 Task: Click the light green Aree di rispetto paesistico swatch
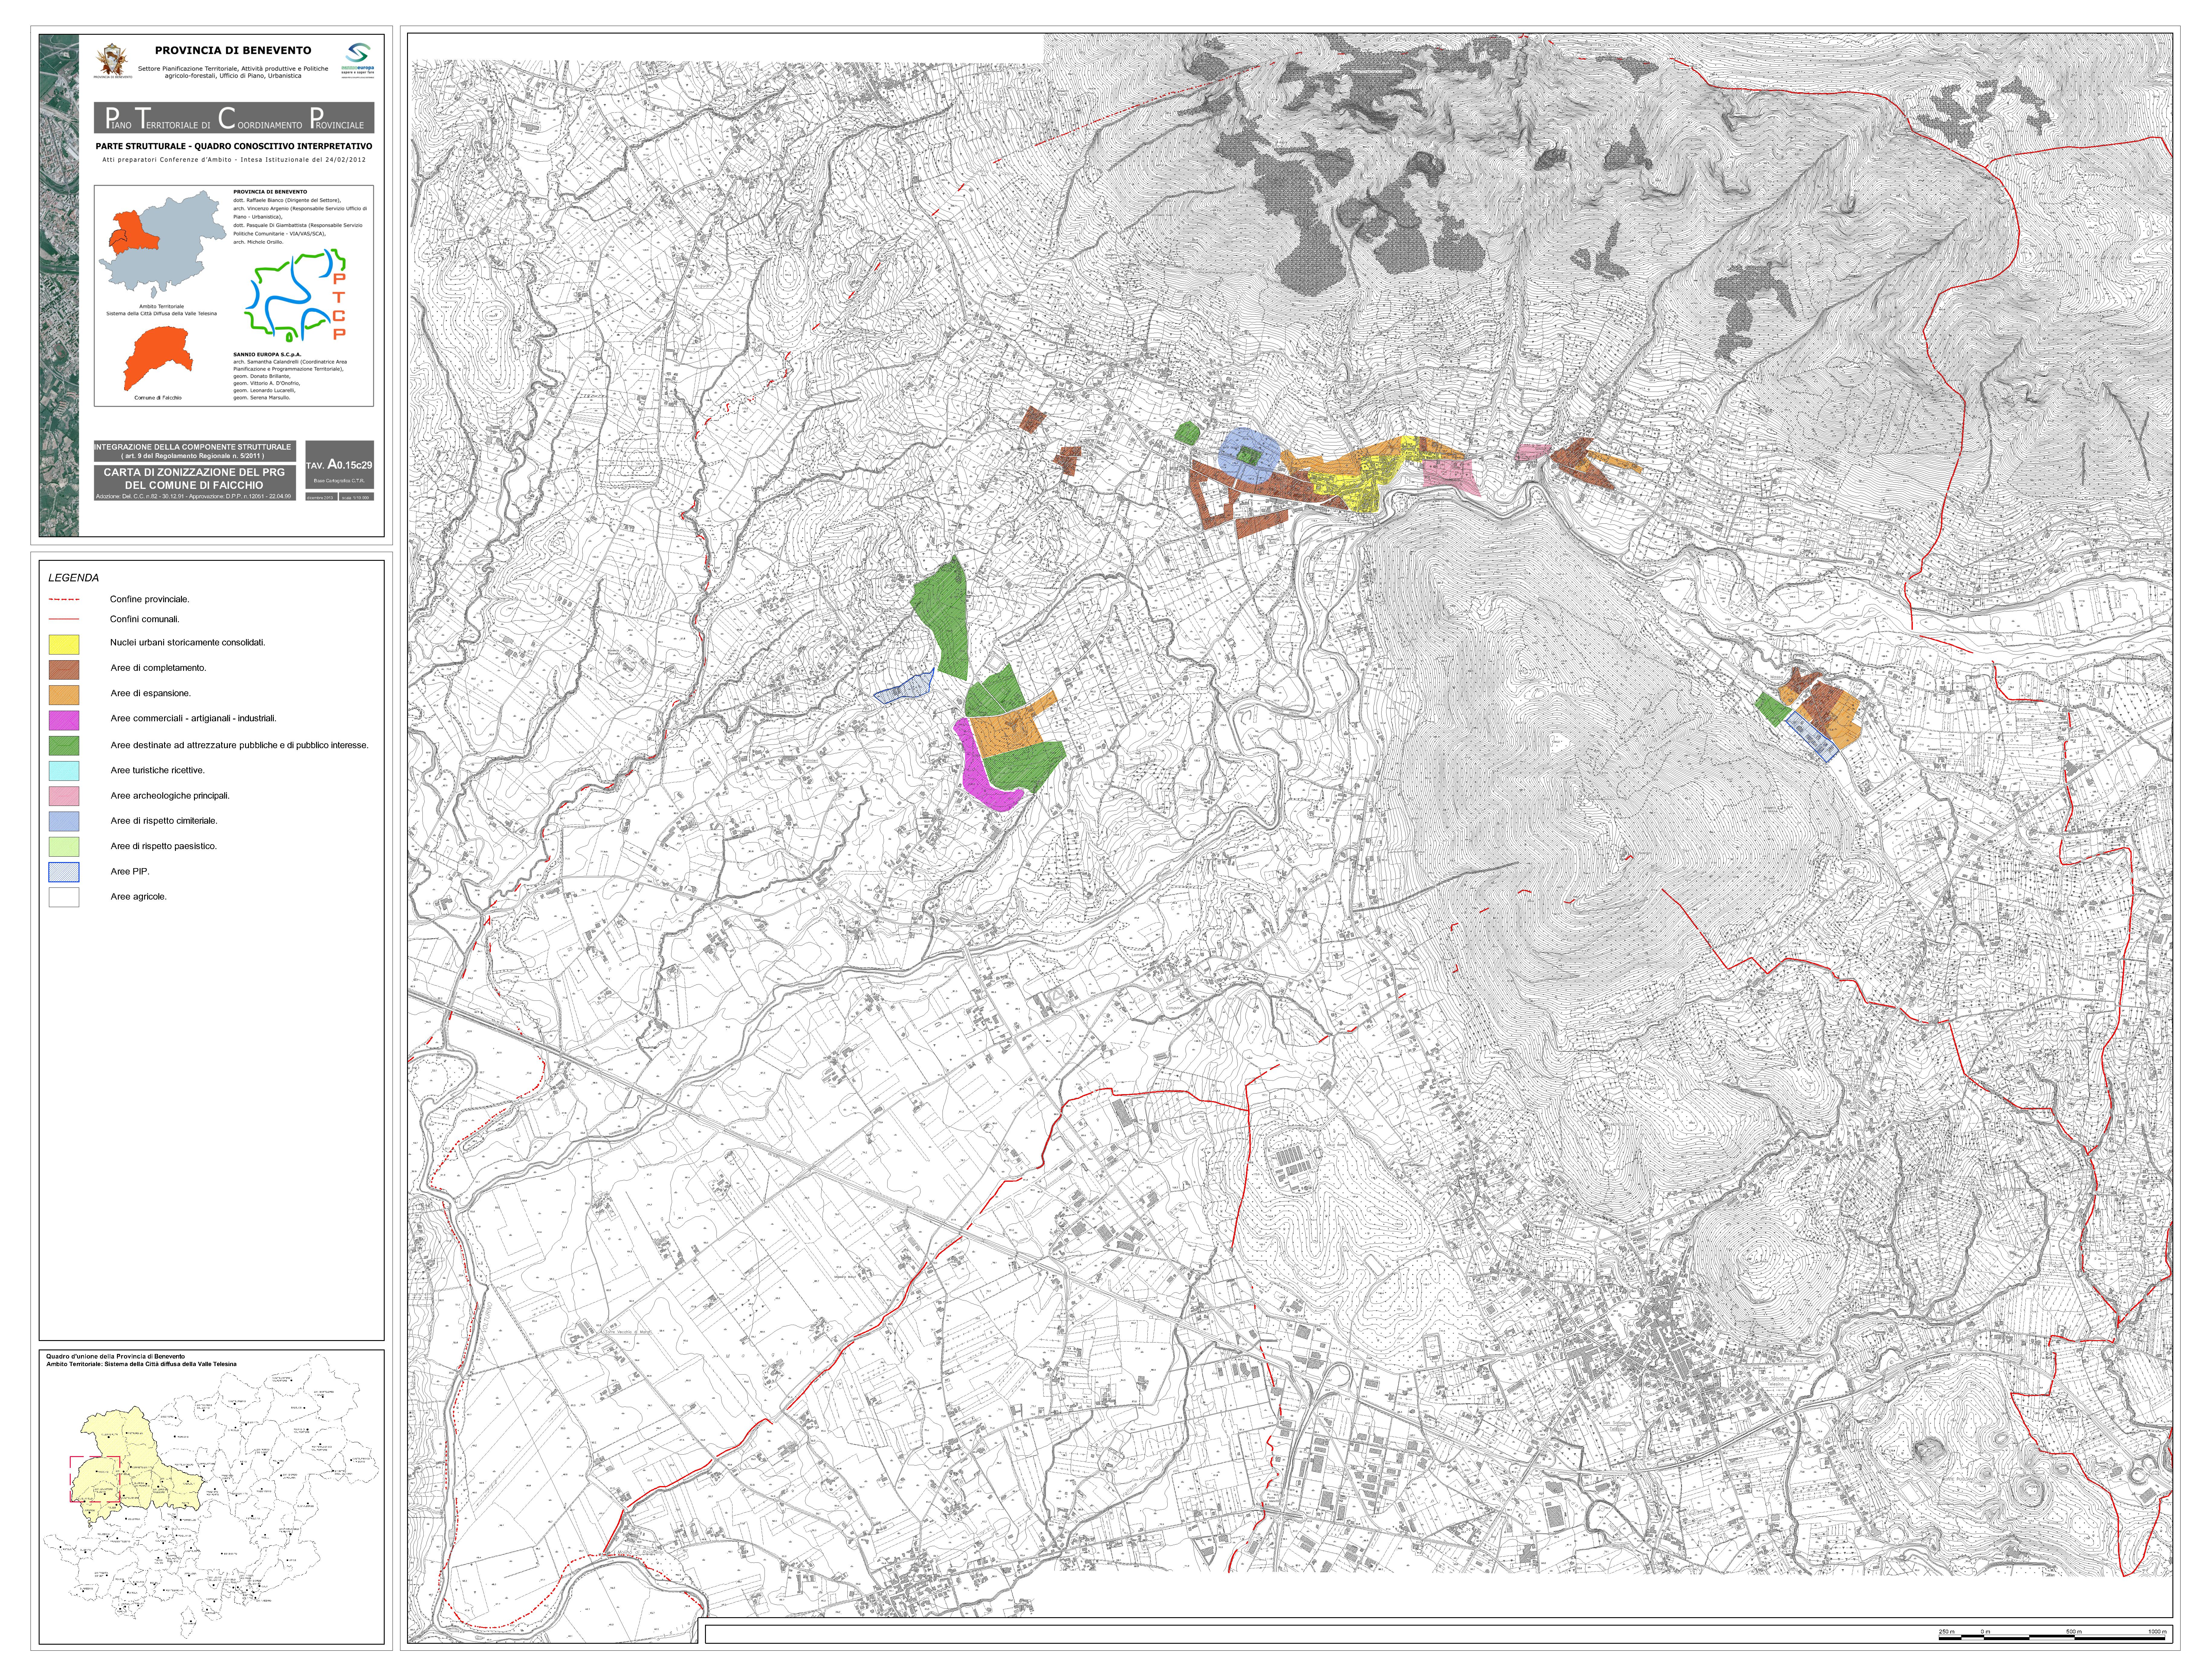tap(64, 847)
